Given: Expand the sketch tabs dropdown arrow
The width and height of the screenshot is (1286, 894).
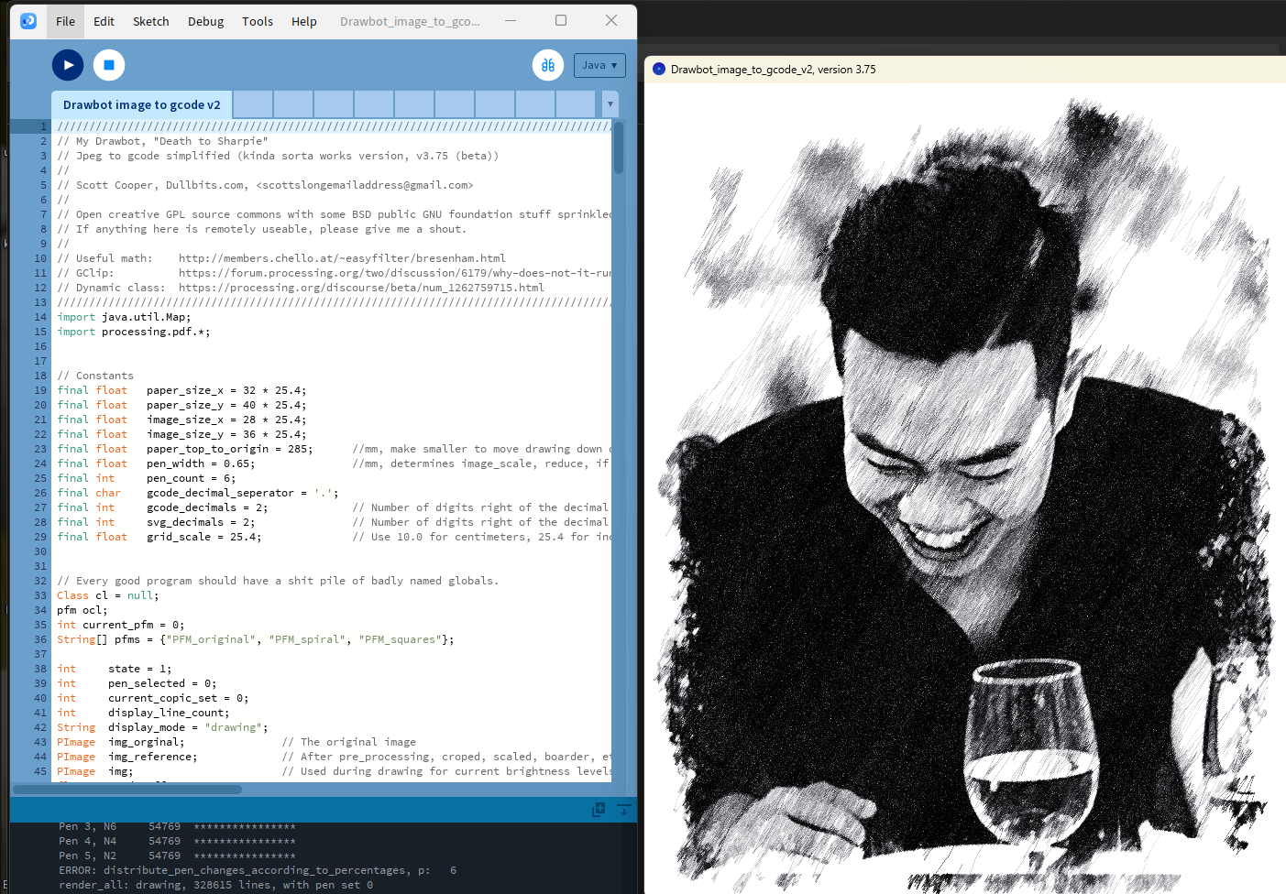Looking at the screenshot, I should [610, 104].
